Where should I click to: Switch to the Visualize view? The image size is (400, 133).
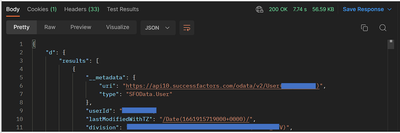[117, 27]
